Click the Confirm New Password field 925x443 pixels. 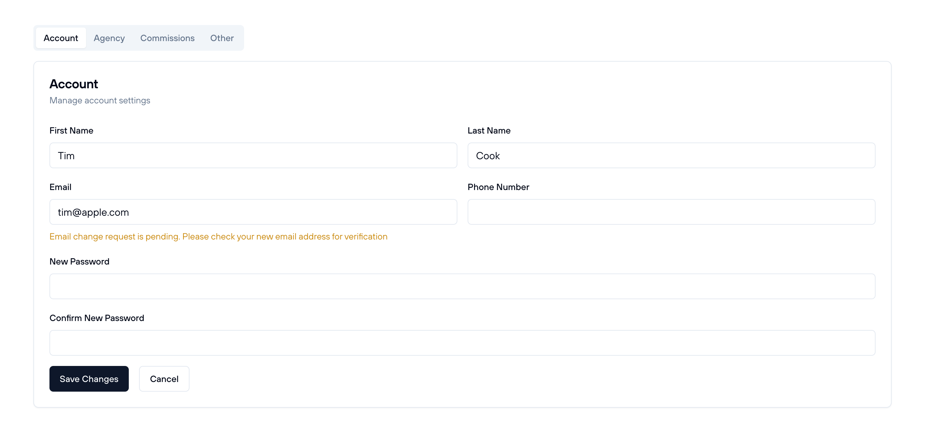pyautogui.click(x=462, y=343)
